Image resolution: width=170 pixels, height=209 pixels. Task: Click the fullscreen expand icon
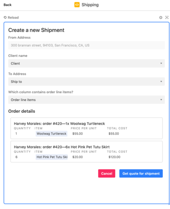click(167, 18)
